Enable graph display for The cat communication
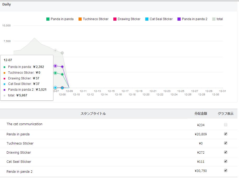The width and height of the screenshot is (239, 179). [226, 125]
